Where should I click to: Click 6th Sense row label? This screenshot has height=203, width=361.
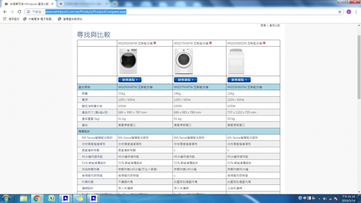(x=97, y=138)
